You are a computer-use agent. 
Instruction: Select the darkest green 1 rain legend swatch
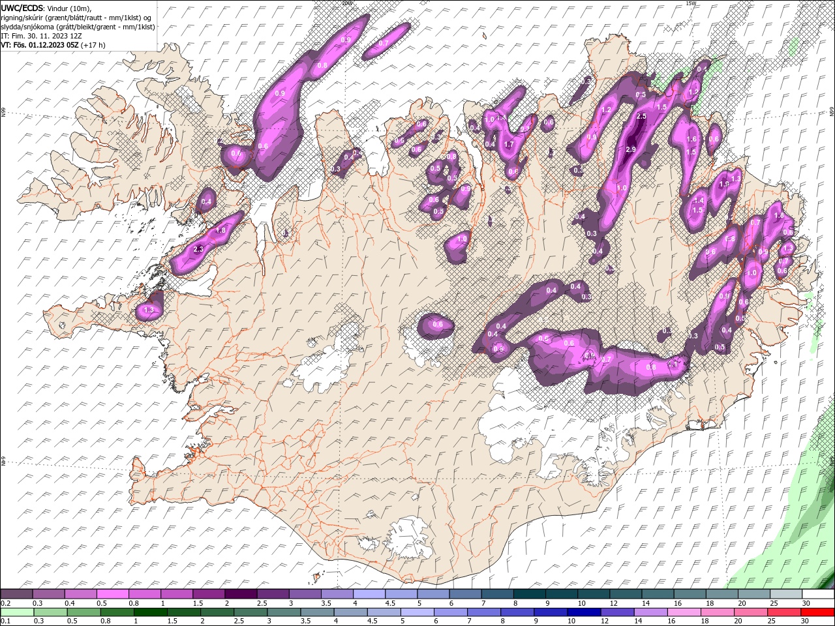tap(151, 612)
